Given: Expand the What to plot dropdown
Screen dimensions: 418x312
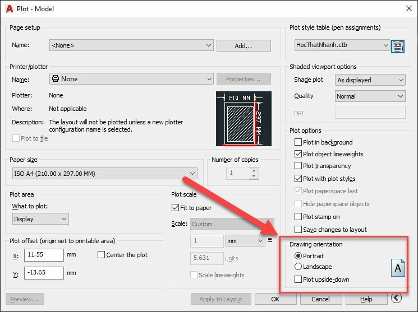Looking at the screenshot, I should [x=40, y=219].
